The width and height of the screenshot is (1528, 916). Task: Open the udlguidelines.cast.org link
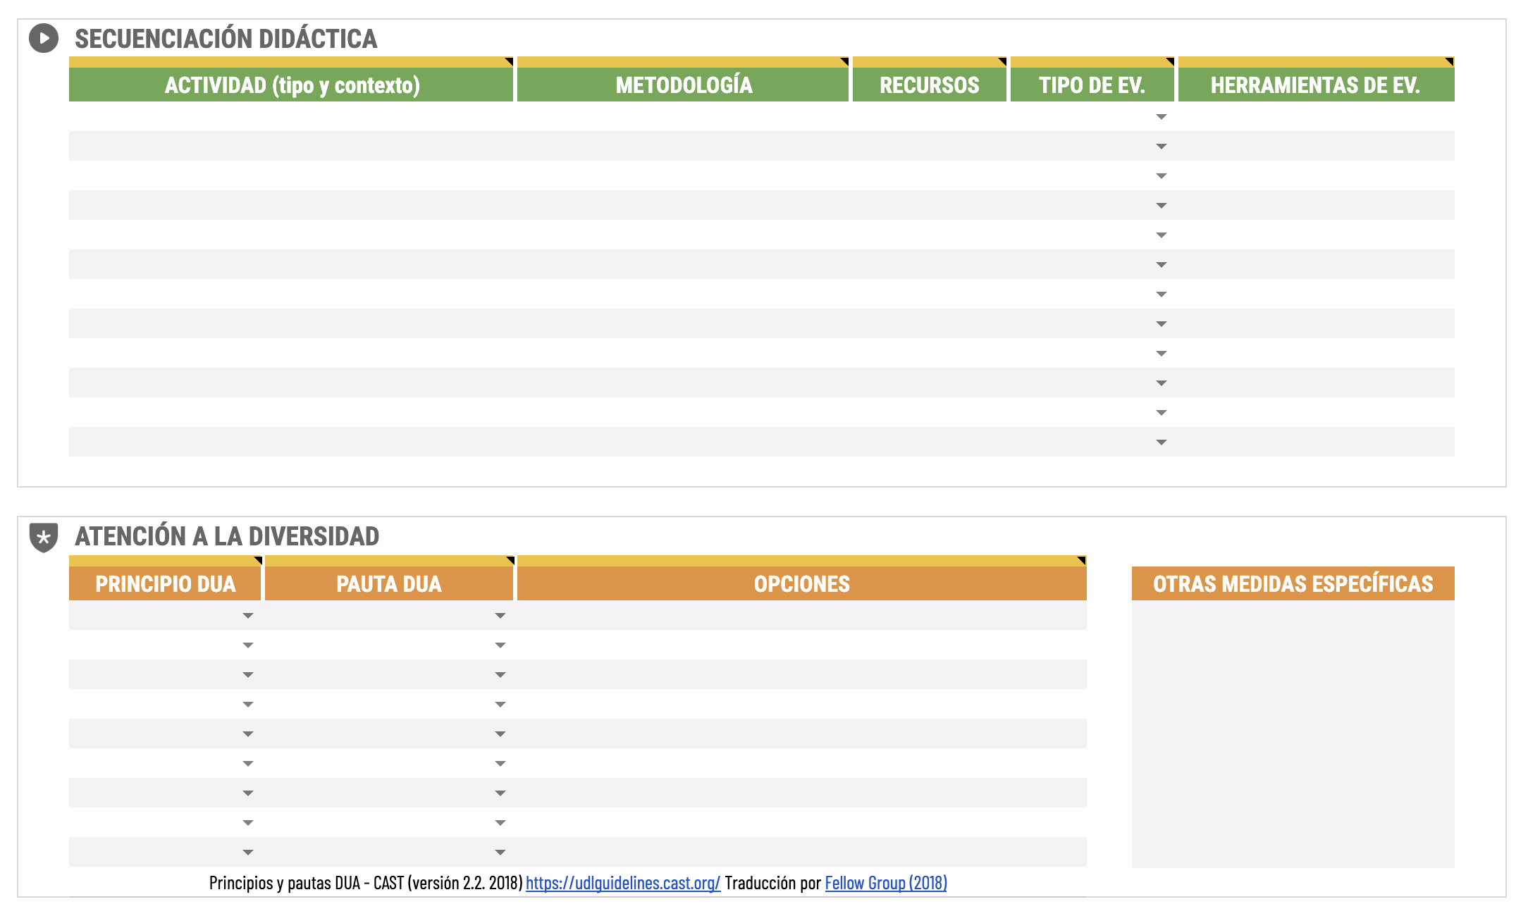(623, 883)
